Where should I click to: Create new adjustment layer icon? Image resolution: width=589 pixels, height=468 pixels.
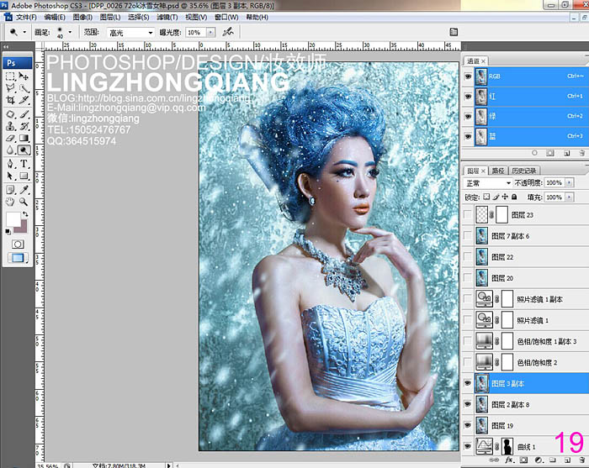(x=539, y=460)
